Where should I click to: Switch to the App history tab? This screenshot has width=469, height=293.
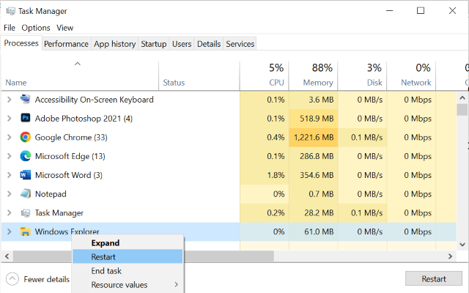114,44
